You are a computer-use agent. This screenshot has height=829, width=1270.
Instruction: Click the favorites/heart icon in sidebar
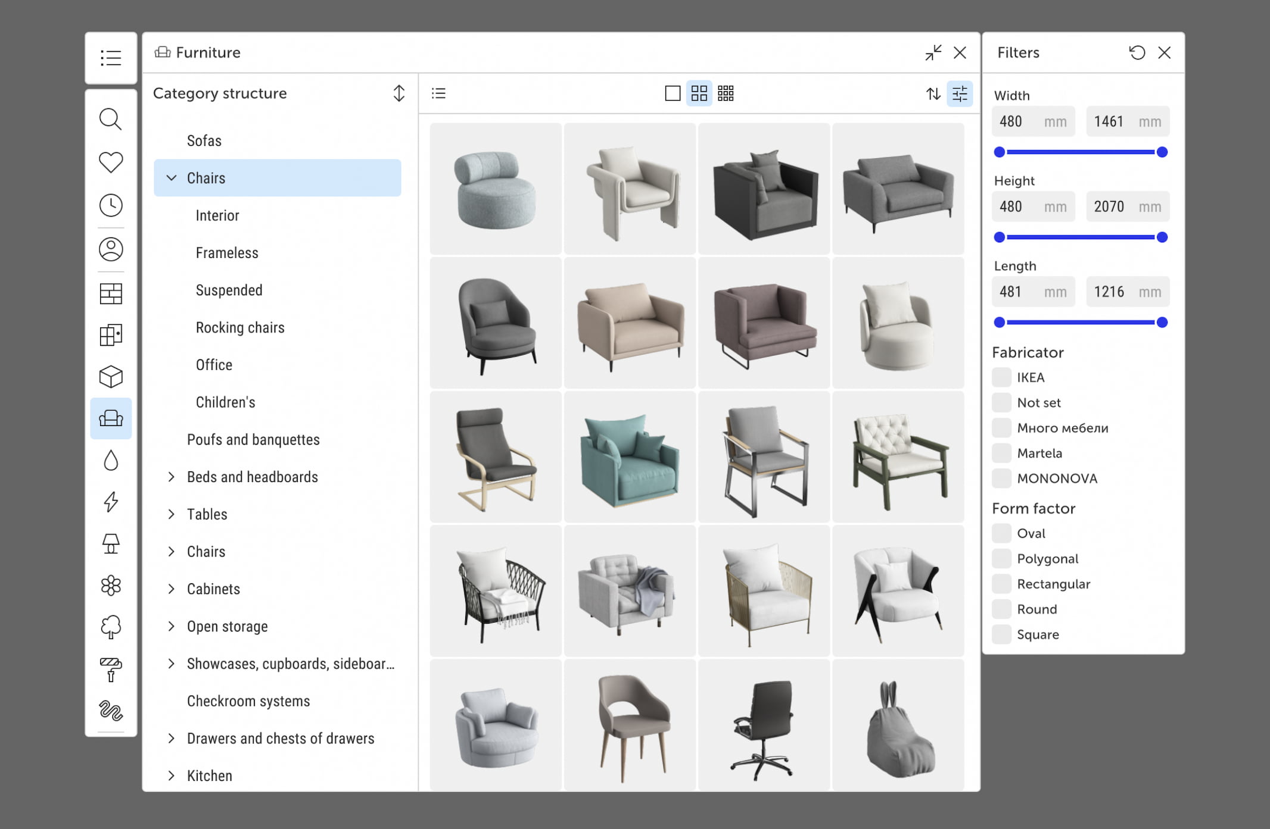point(111,163)
